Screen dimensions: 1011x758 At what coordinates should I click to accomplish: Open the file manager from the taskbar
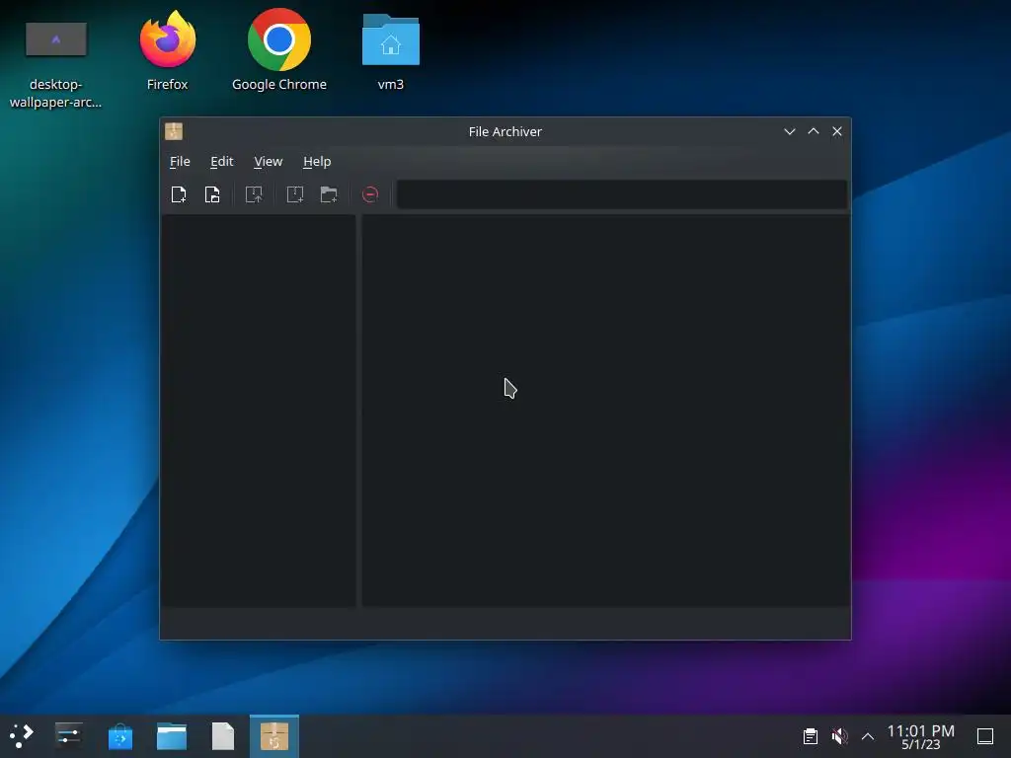coord(172,736)
